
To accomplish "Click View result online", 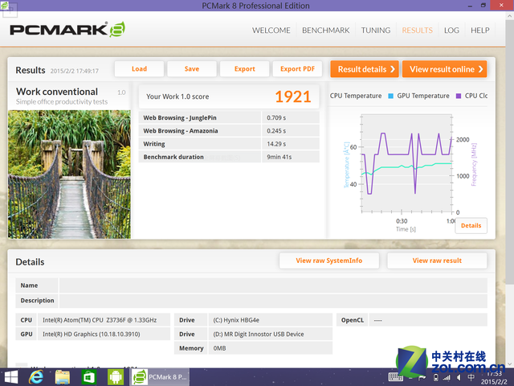I will click(444, 69).
